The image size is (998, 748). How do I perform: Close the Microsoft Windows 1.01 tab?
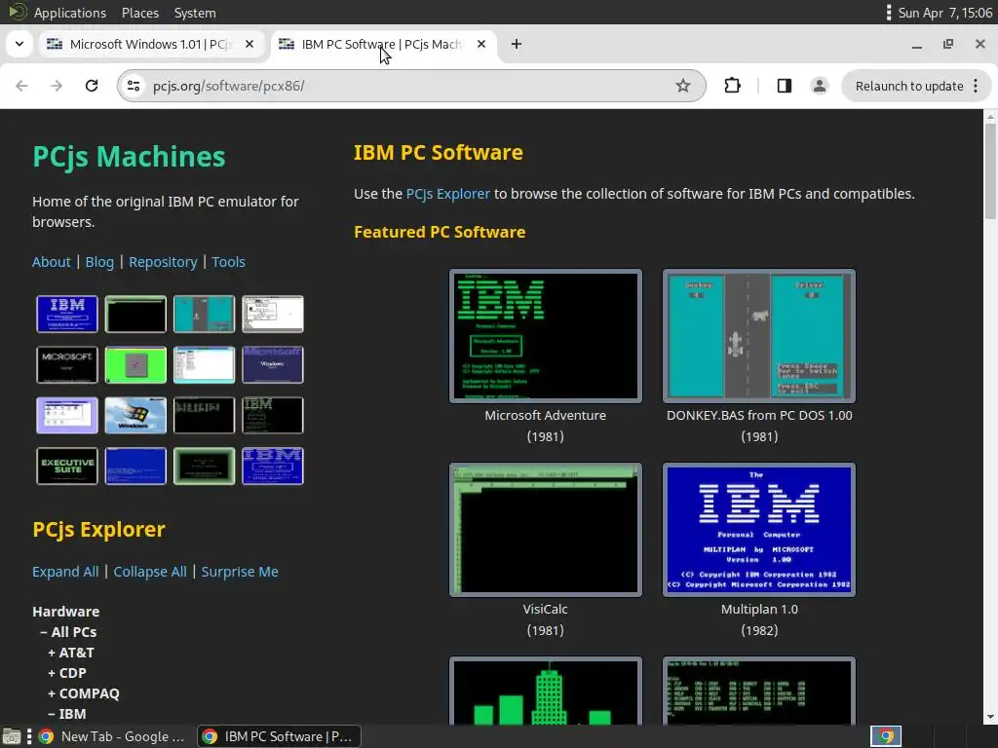coord(249,44)
